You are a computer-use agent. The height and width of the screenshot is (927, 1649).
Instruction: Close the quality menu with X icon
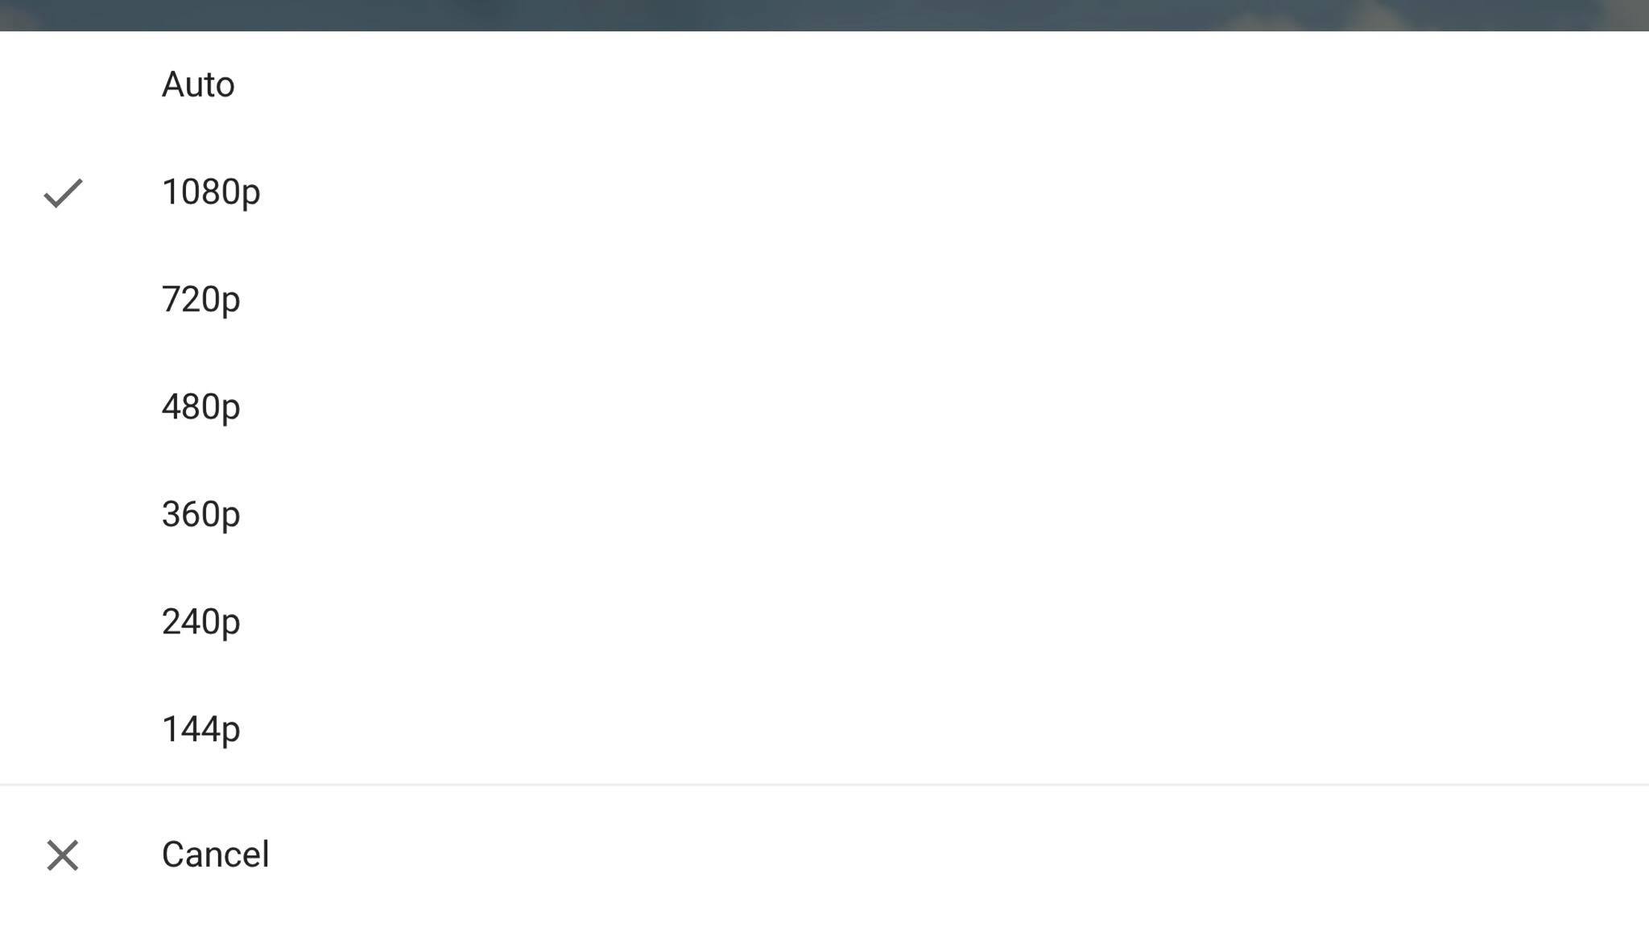click(63, 855)
